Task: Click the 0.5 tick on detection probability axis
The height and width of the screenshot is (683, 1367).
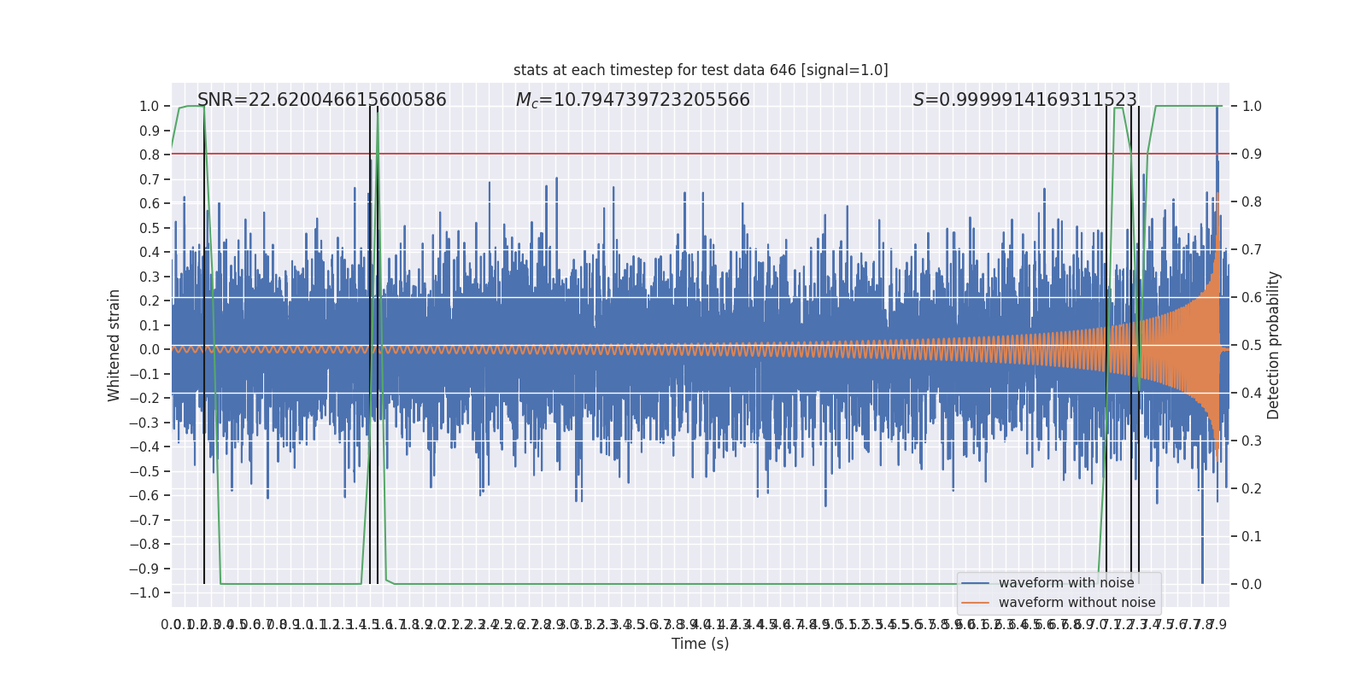Action: click(1252, 346)
